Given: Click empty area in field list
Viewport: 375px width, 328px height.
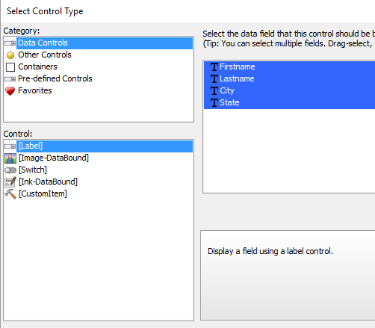Looking at the screenshot, I should click(x=289, y=151).
